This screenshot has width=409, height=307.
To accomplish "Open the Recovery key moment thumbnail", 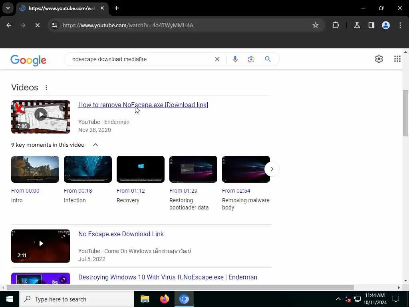I will (x=141, y=169).
